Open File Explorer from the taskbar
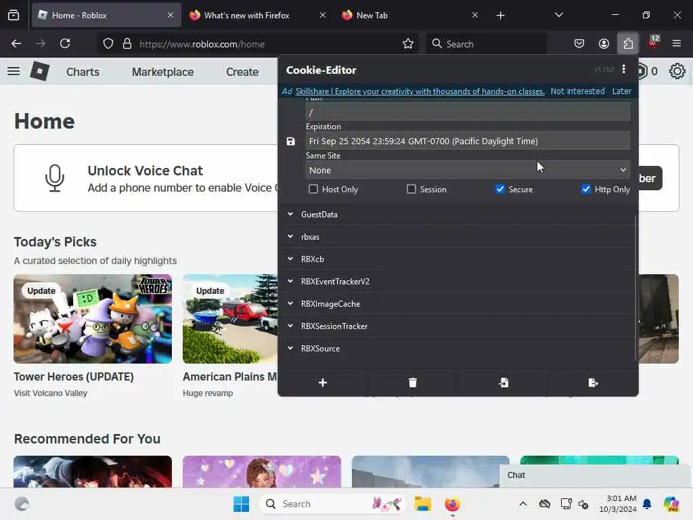The image size is (693, 520). pyautogui.click(x=422, y=504)
